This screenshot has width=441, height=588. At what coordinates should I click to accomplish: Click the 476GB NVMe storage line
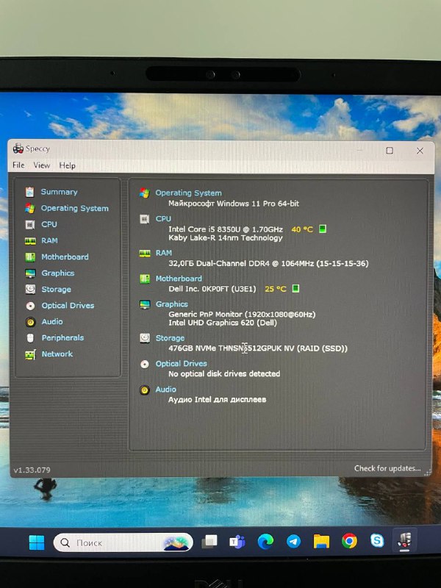pyautogui.click(x=258, y=348)
